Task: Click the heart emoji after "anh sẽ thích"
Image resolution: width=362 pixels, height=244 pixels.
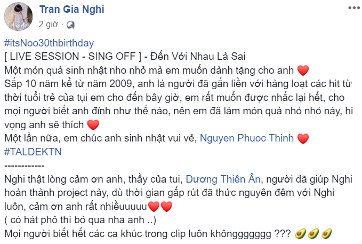Action: (x=93, y=125)
